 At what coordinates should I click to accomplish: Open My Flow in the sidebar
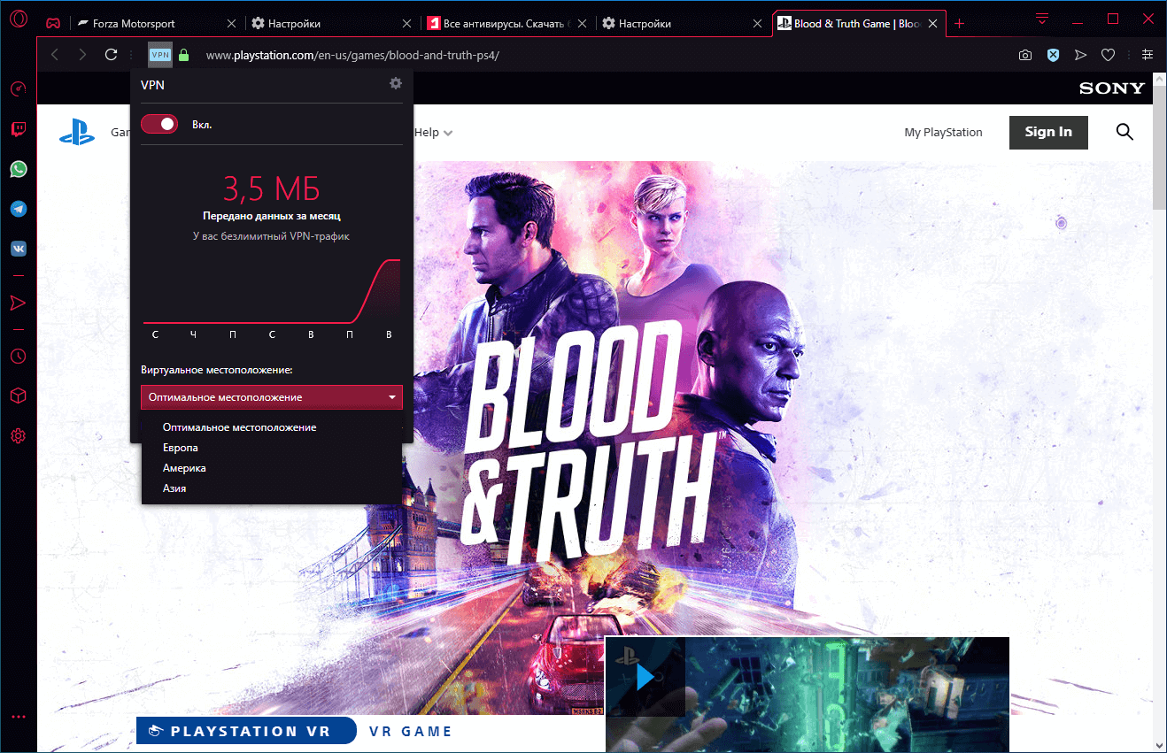(x=19, y=304)
